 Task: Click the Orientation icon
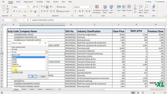pos(51,7)
